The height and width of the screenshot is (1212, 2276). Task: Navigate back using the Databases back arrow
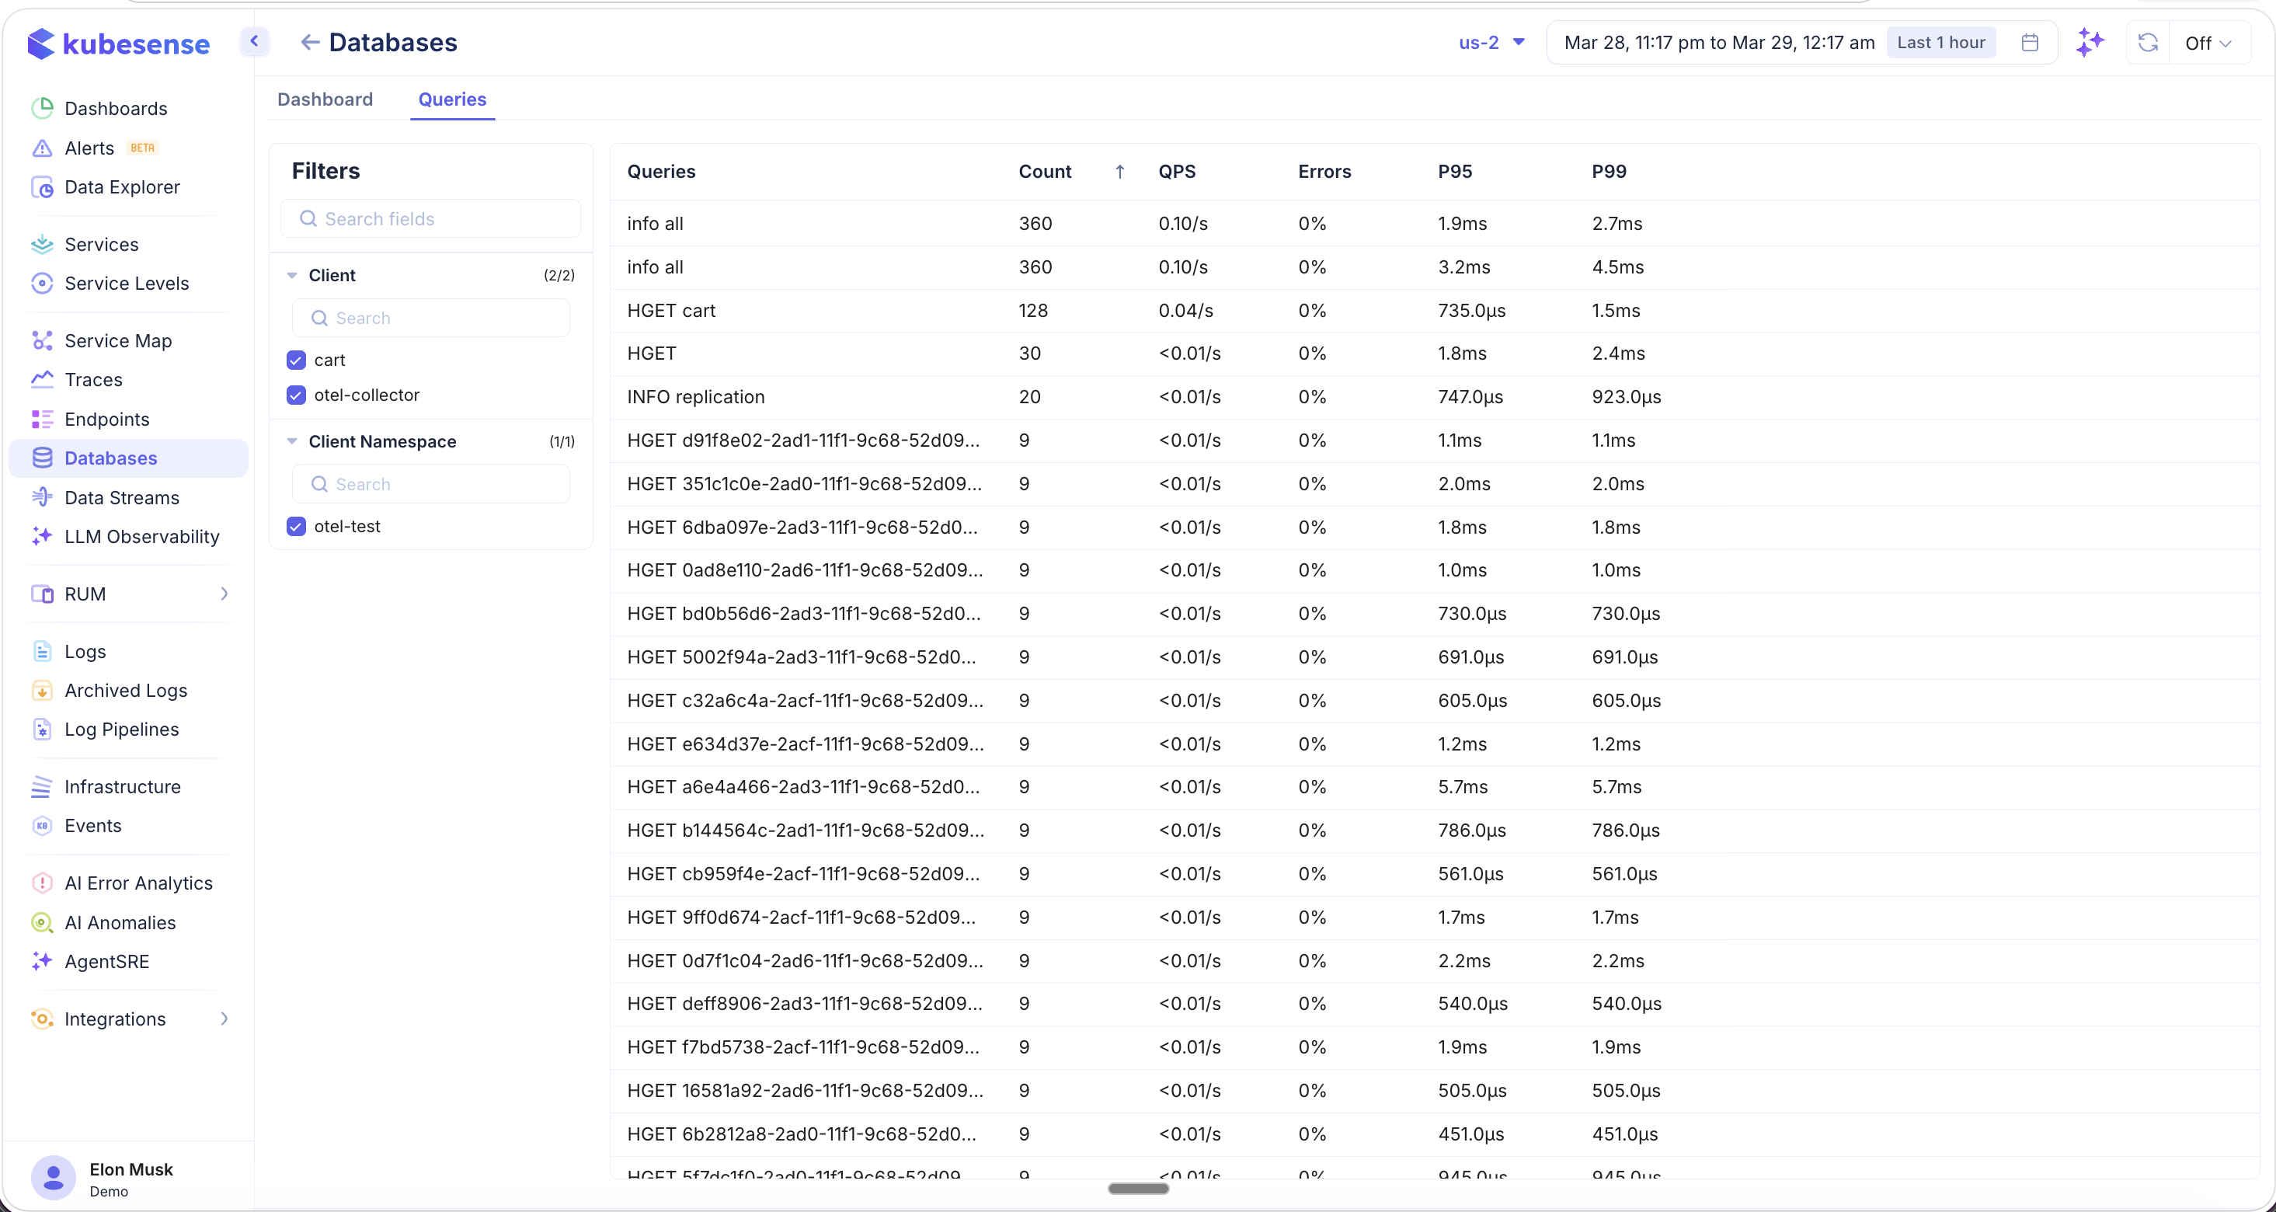click(310, 41)
